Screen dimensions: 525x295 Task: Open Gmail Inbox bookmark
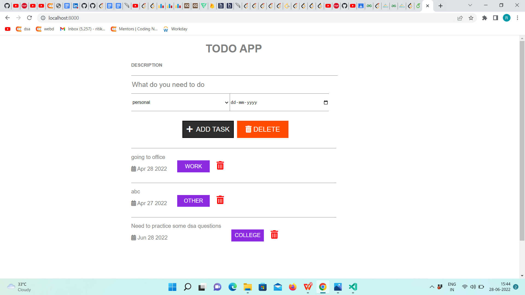coord(83,29)
